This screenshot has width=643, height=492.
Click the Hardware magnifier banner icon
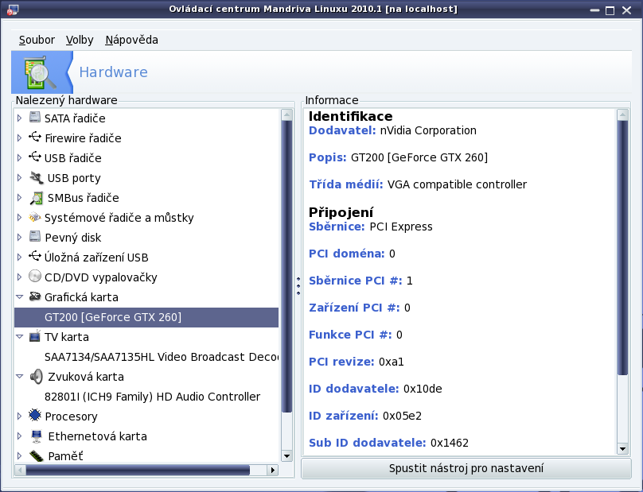[x=40, y=72]
